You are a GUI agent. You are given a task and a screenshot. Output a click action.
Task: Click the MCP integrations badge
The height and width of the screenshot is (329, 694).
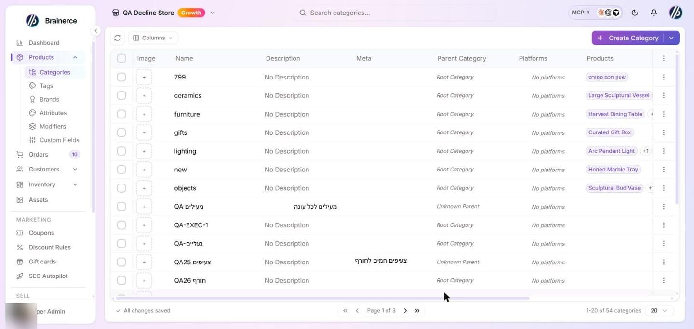(595, 13)
